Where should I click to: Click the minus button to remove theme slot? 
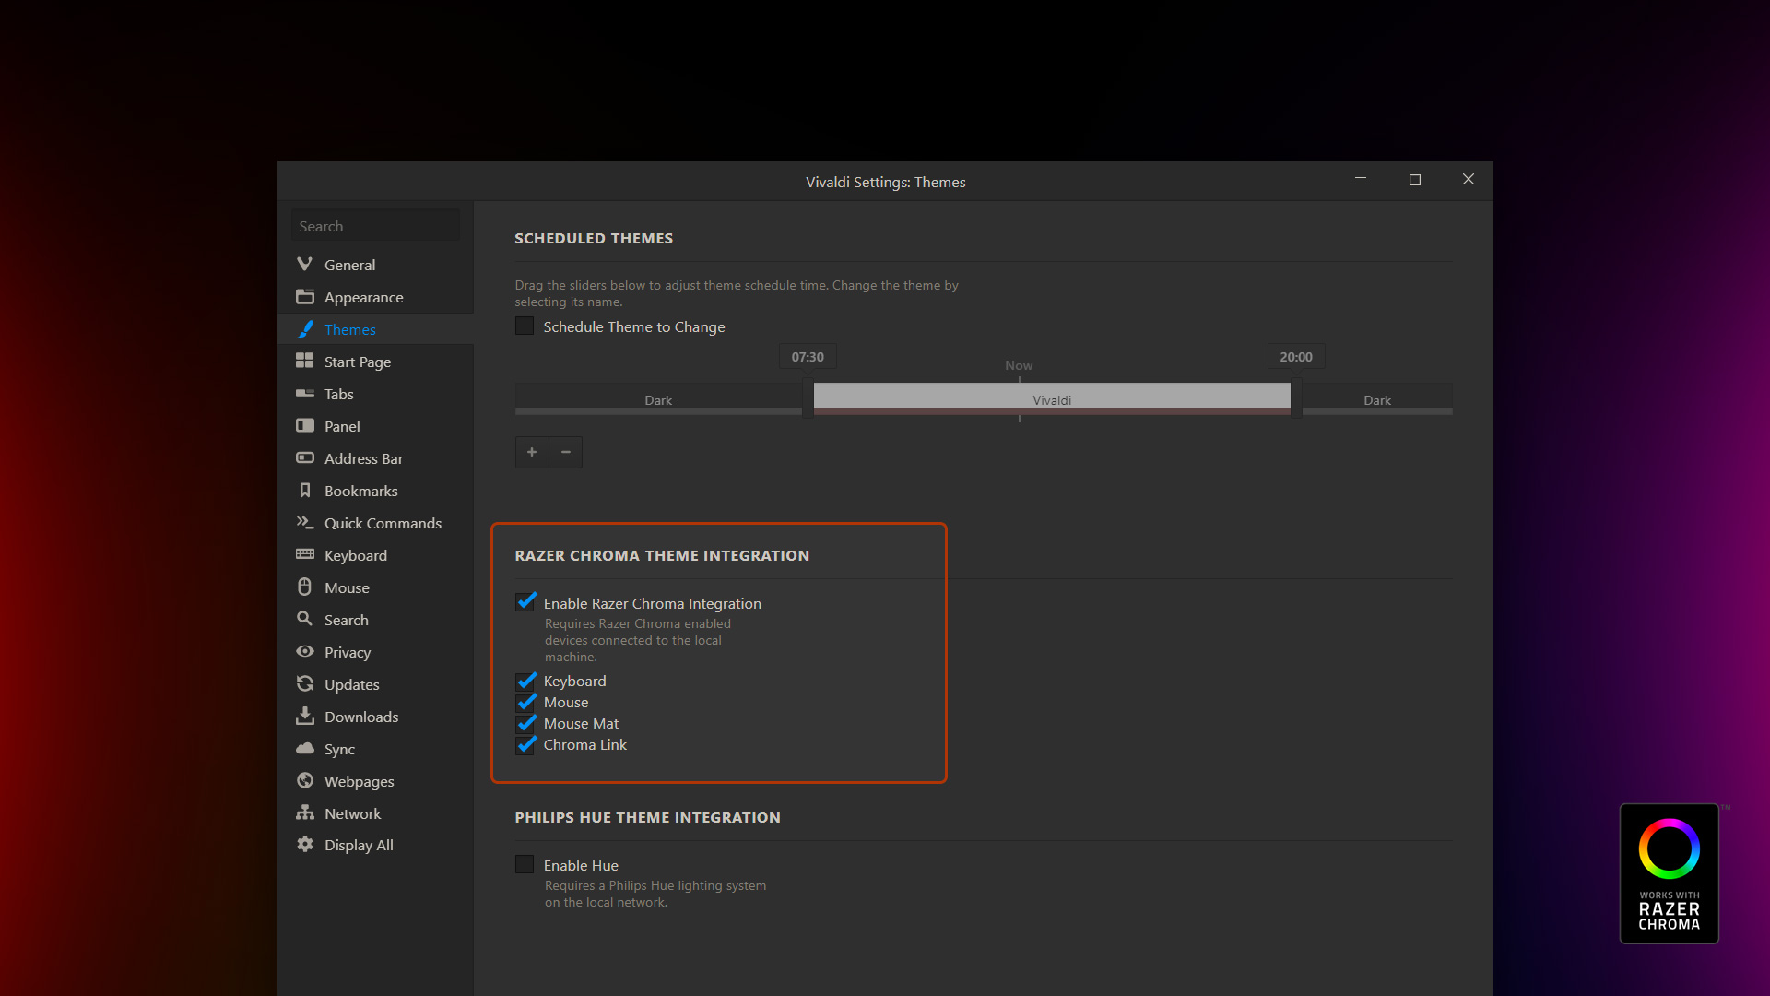coord(565,451)
